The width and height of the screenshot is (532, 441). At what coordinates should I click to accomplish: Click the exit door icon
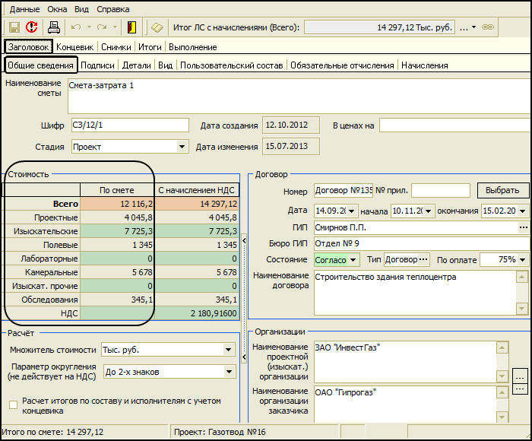pyautogui.click(x=132, y=27)
